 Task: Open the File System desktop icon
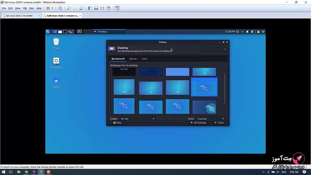56,63
